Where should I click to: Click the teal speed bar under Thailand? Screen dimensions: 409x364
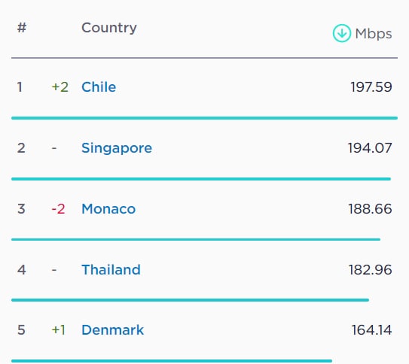pyautogui.click(x=190, y=300)
